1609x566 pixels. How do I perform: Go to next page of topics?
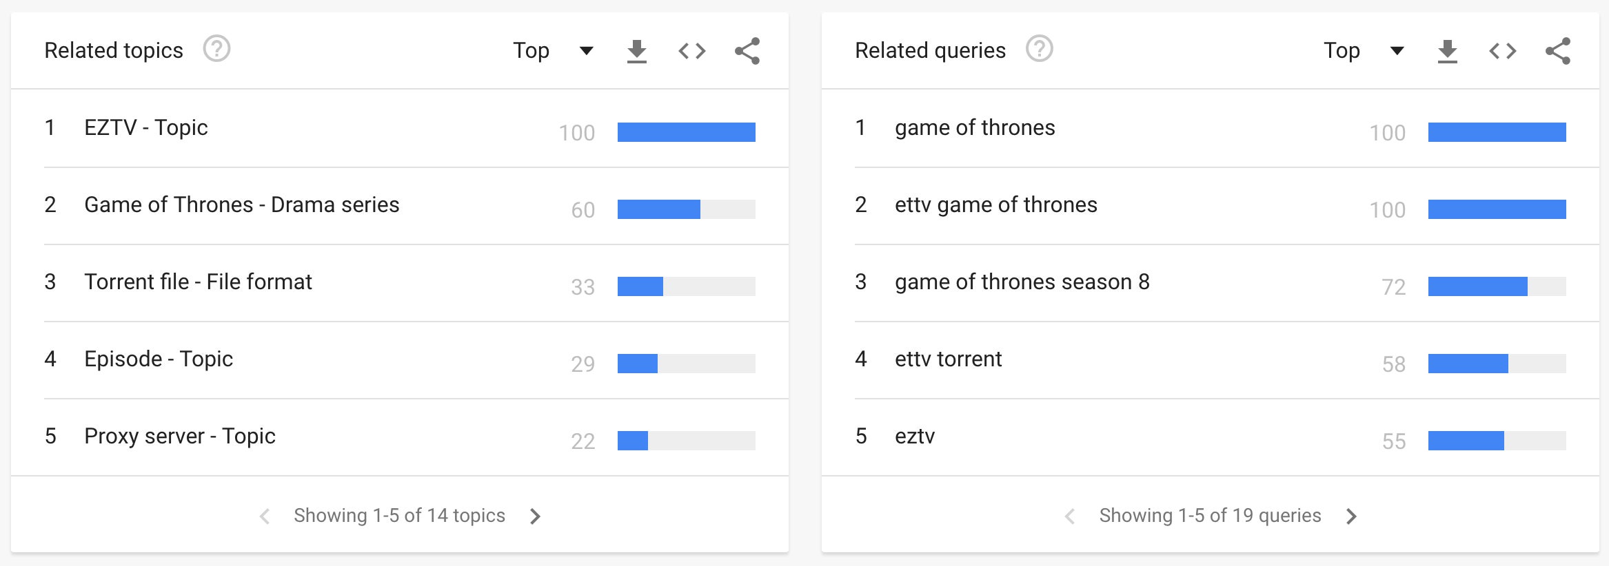click(x=535, y=516)
